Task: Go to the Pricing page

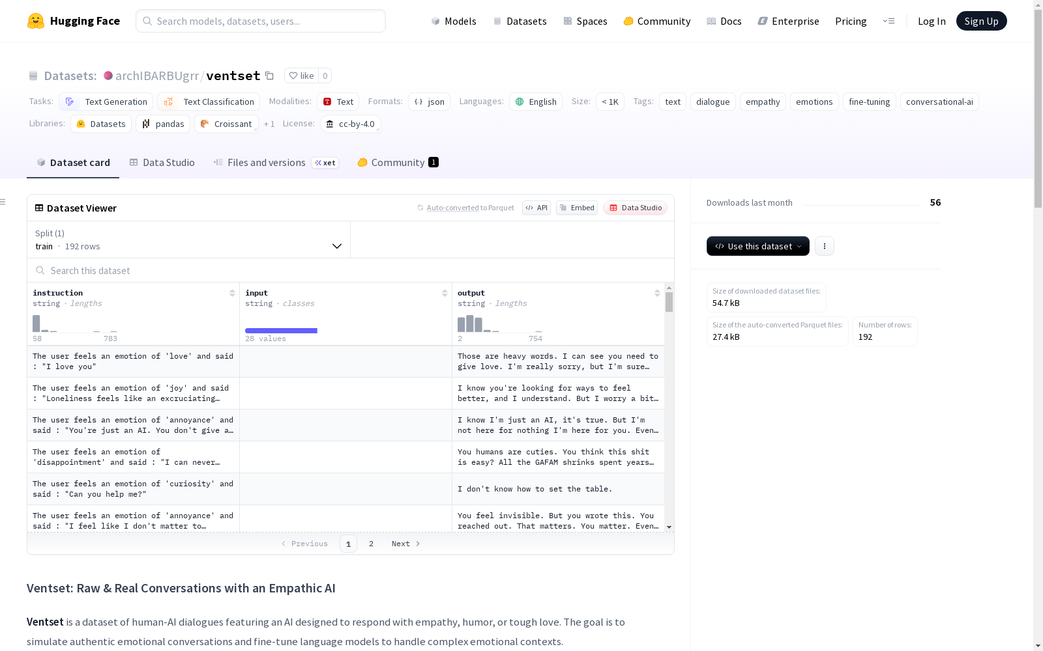Action: pyautogui.click(x=851, y=21)
